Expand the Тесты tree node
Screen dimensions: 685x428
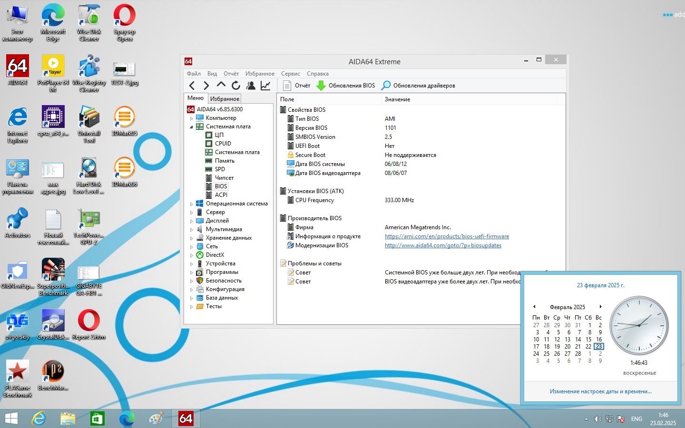point(192,307)
